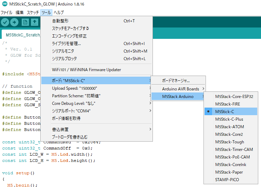The height and width of the screenshot is (187, 261).
Task: Click 'const int LCD_H' code line
Action: [49, 161]
